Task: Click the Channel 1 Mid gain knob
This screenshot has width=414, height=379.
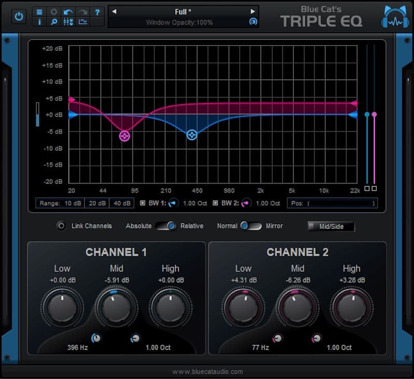Action: [113, 308]
